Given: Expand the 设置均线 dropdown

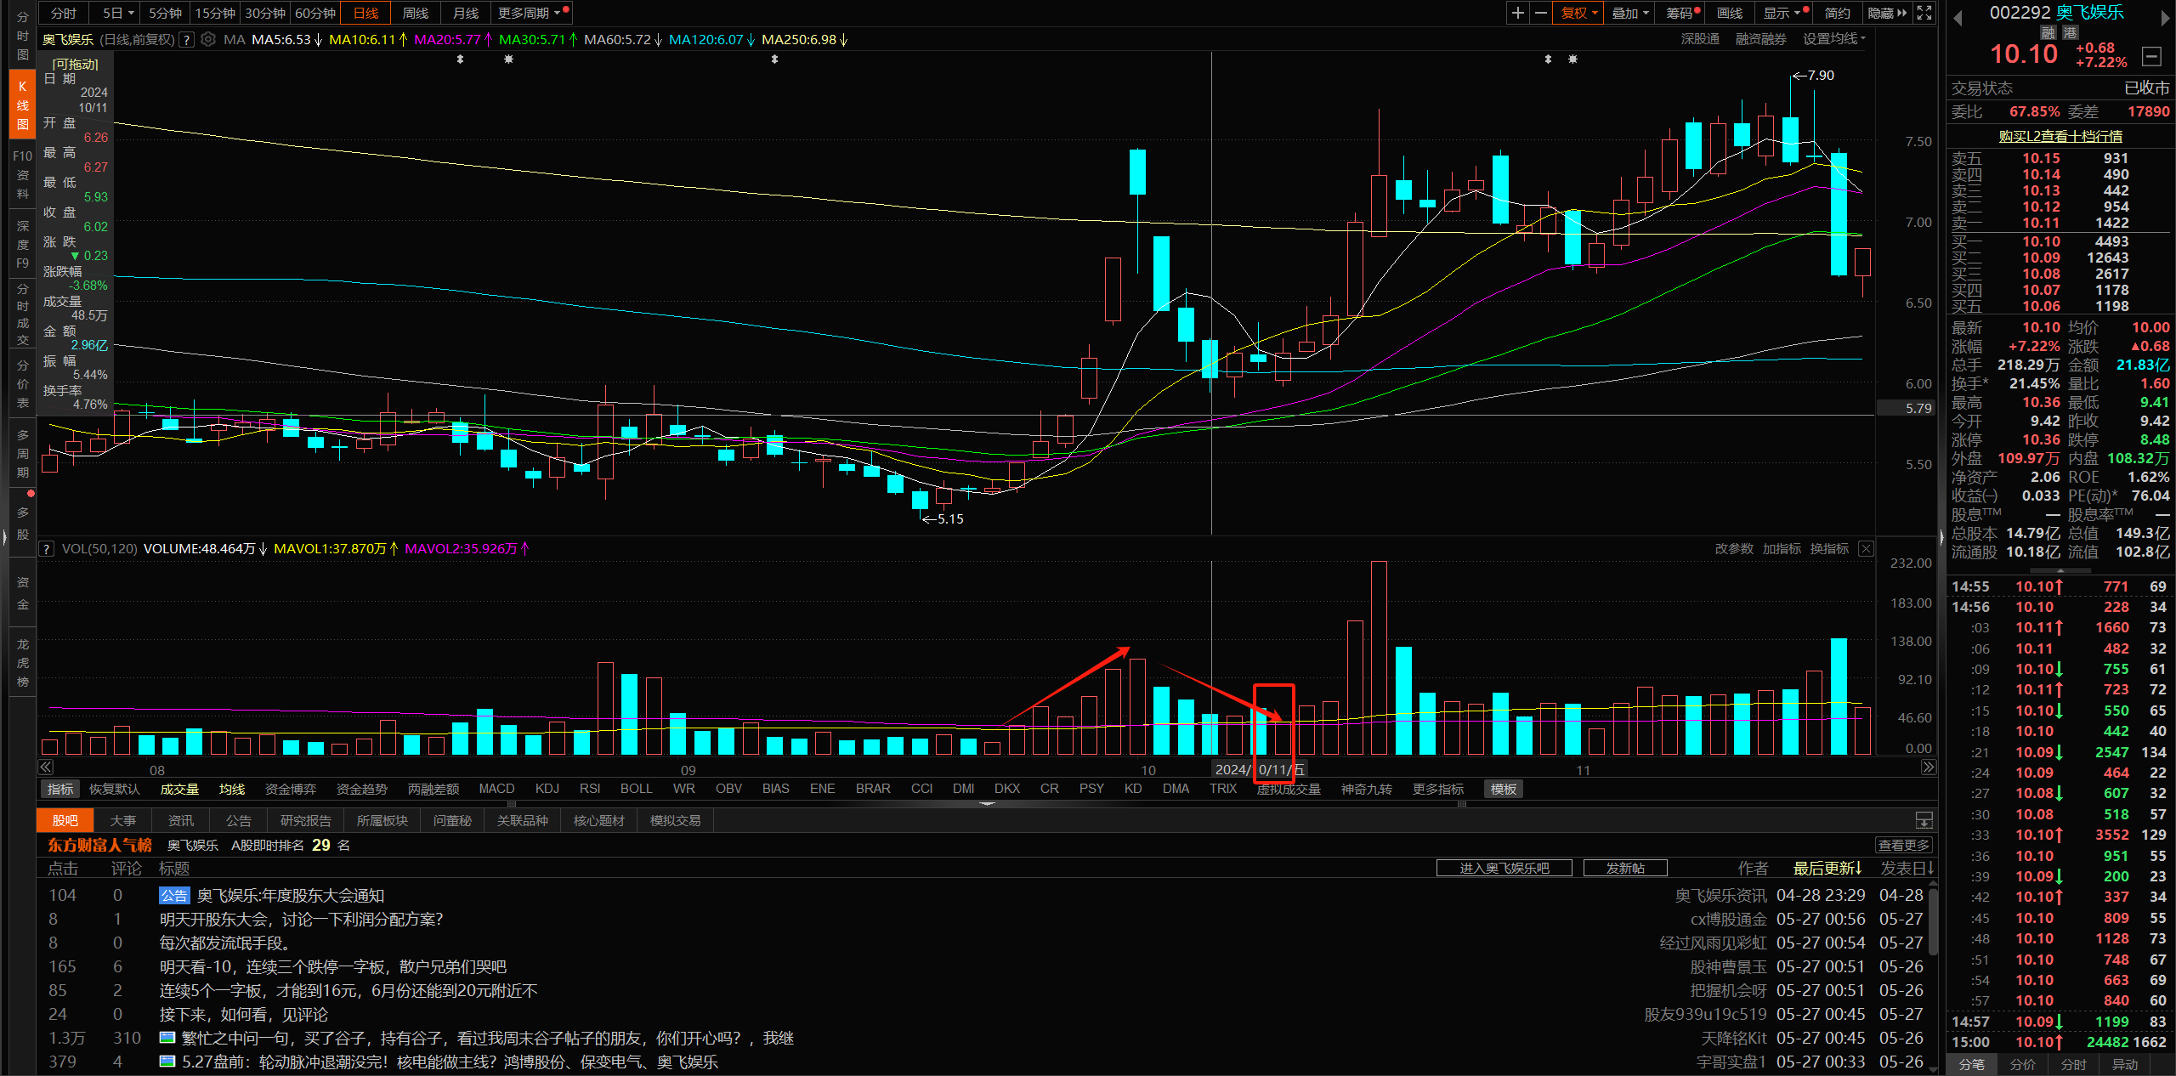Looking at the screenshot, I should click(x=1834, y=39).
